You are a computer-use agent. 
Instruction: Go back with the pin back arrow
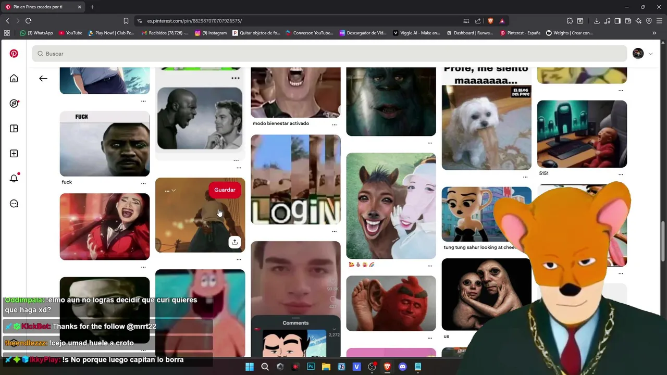click(x=43, y=79)
